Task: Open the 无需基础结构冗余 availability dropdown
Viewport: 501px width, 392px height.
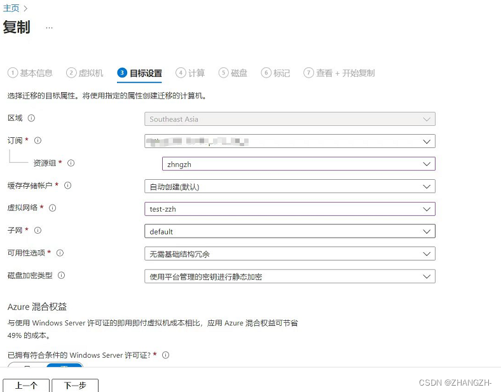Action: coord(290,253)
